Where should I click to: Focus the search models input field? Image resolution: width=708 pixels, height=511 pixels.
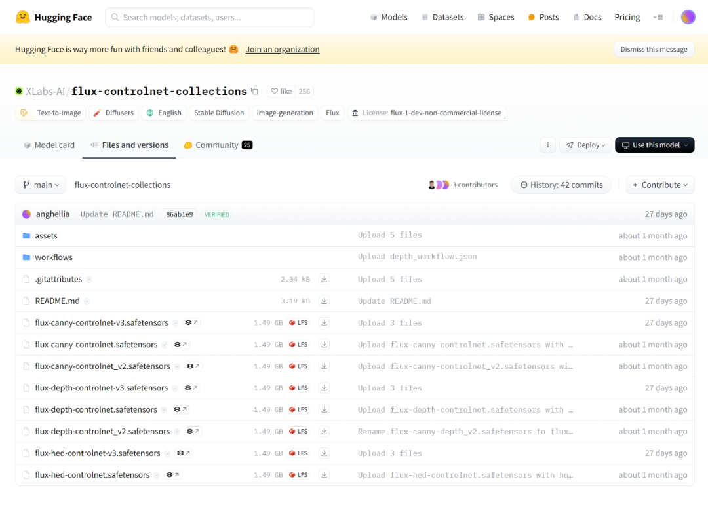pos(210,17)
